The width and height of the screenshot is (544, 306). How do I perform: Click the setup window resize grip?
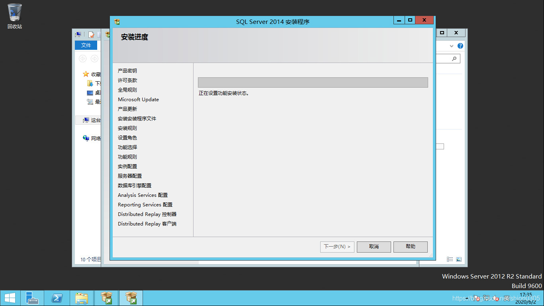(x=431, y=255)
